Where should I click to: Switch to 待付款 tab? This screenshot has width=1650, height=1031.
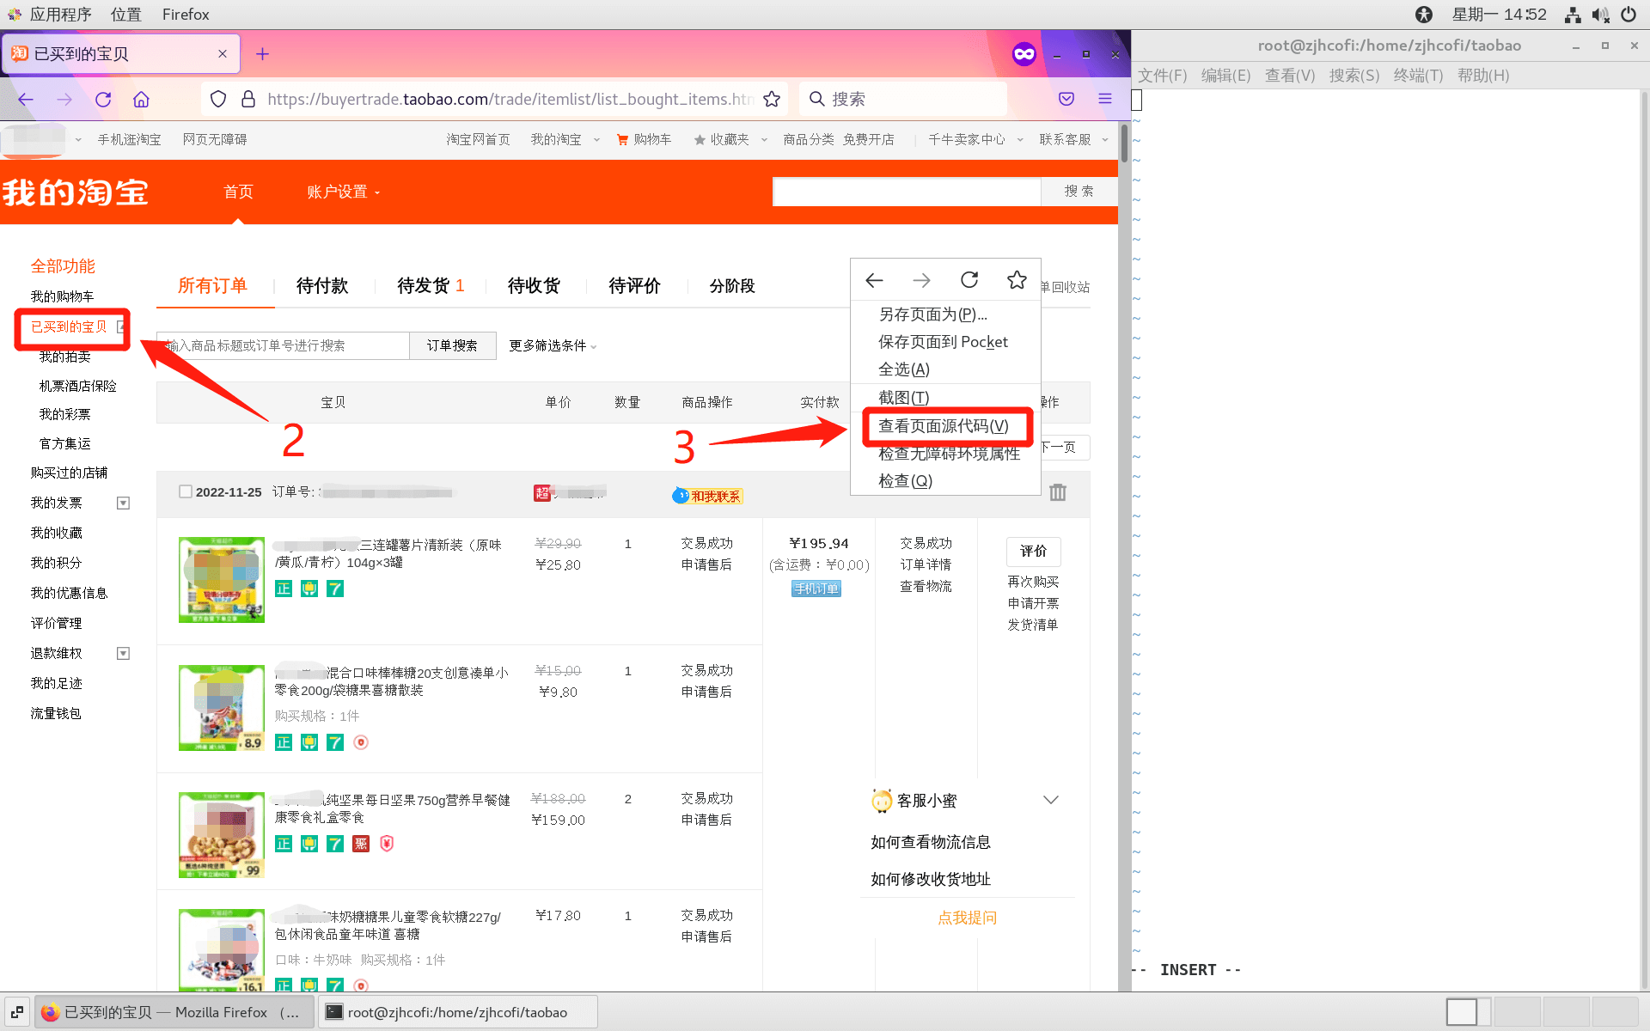coord(322,286)
